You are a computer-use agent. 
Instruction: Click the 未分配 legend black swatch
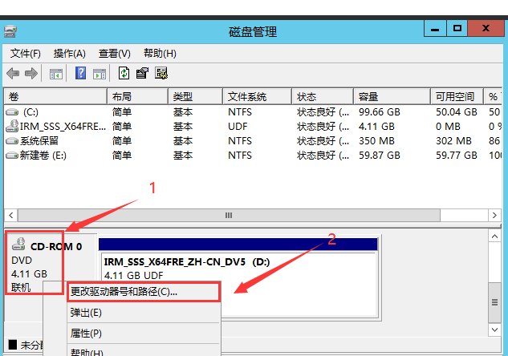(x=13, y=344)
